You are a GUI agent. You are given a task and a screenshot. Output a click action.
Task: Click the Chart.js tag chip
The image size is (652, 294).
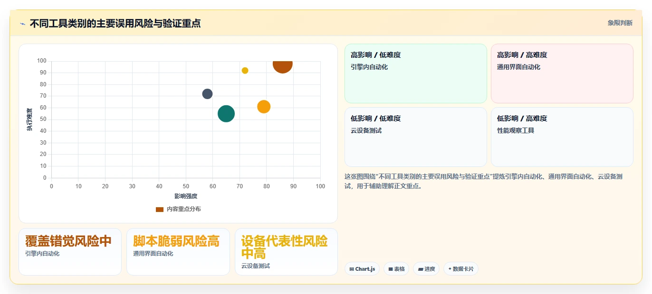(x=362, y=269)
